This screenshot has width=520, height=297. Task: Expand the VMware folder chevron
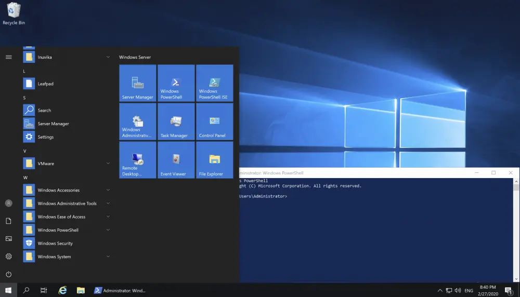108,163
